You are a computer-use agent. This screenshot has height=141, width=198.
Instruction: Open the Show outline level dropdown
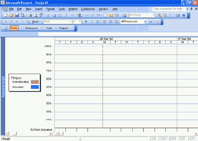coord(36,21)
